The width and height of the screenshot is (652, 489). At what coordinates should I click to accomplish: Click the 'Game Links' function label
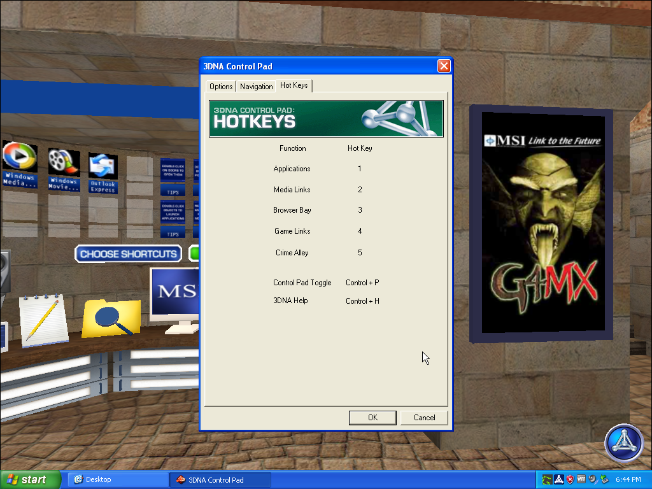coord(292,230)
